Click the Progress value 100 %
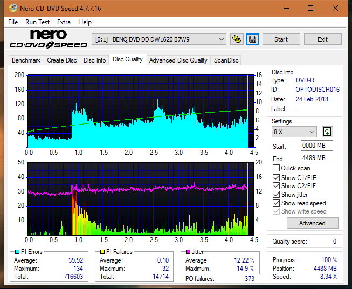 329,260
